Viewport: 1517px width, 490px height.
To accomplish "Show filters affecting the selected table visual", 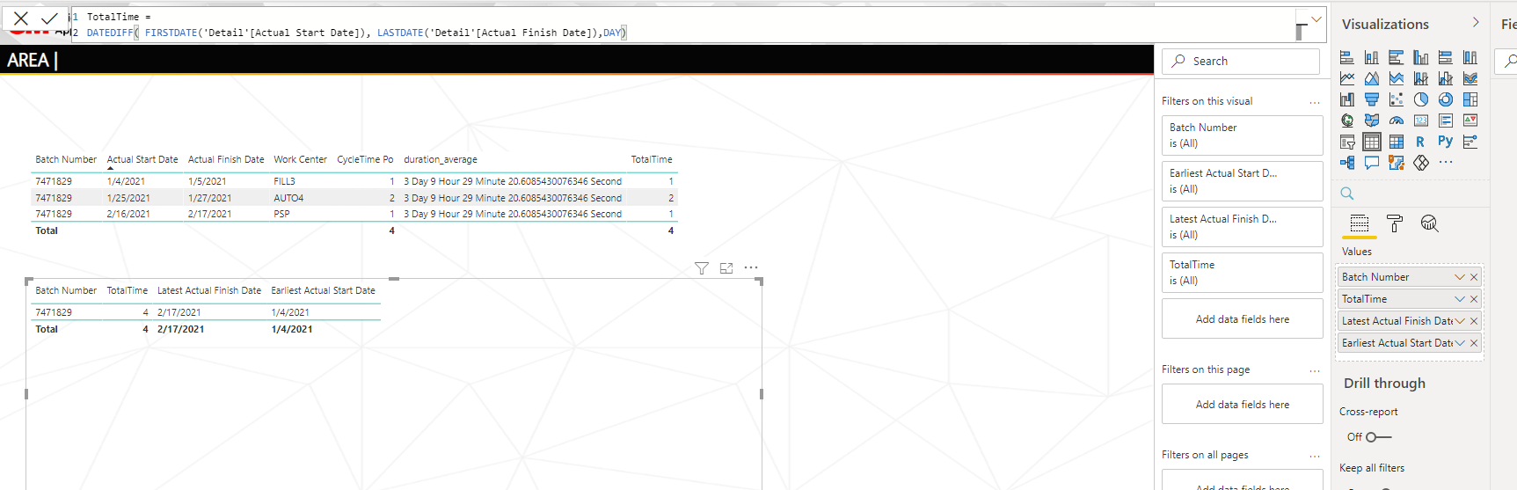I will (701, 268).
